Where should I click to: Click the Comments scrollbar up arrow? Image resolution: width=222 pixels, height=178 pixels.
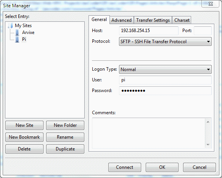pos(208,122)
